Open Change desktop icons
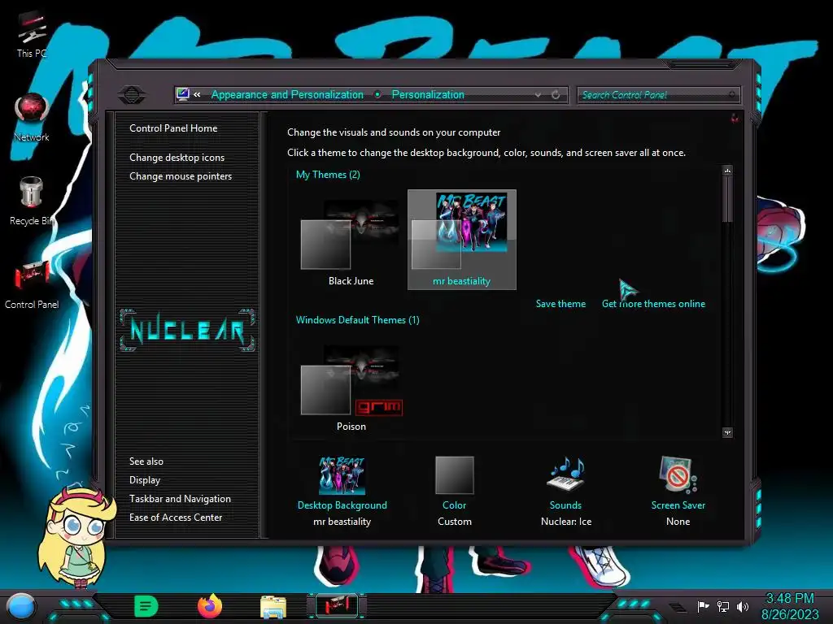The height and width of the screenshot is (624, 833). (177, 158)
